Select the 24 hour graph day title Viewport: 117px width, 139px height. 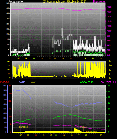pos(65,2)
